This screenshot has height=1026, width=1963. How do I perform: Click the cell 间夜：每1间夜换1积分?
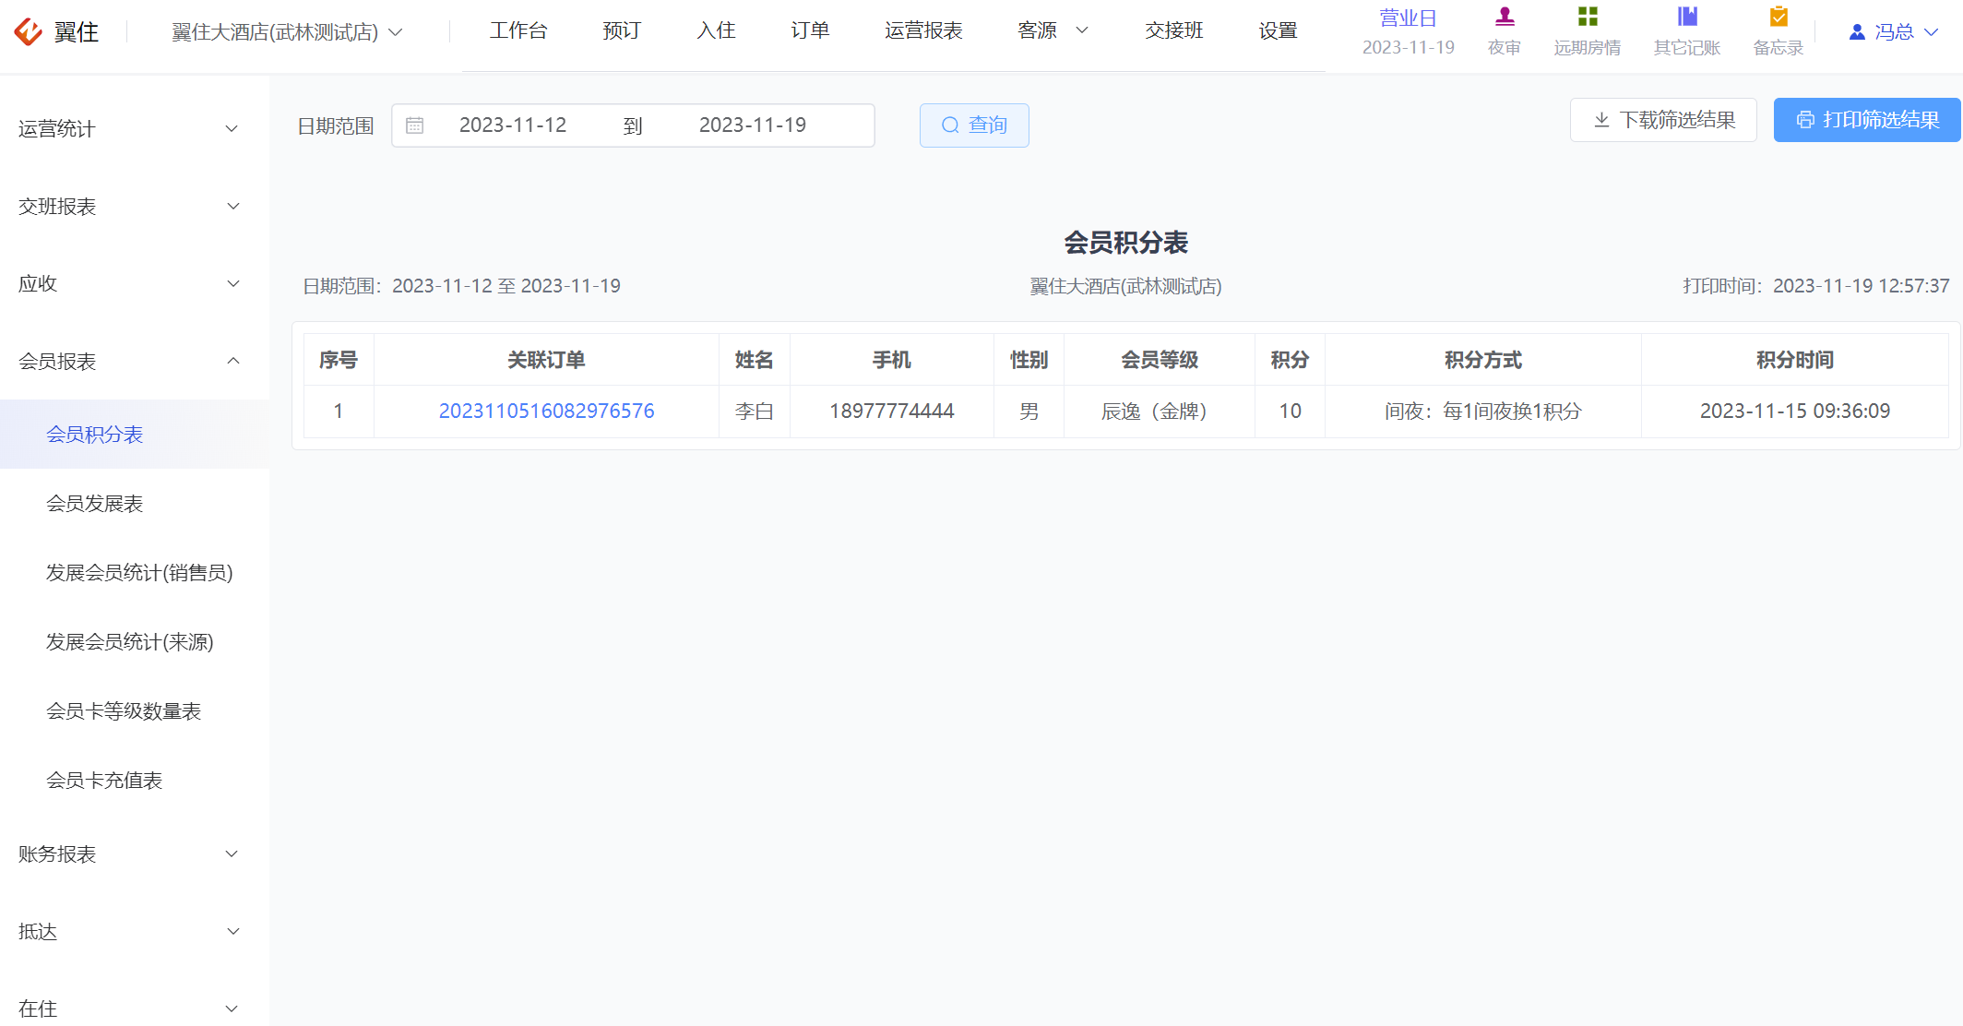1483,411
